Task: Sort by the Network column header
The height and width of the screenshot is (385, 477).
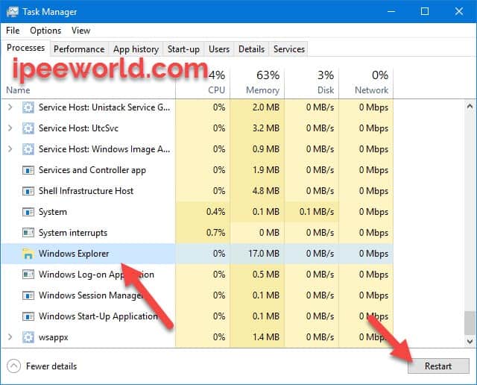Action: pos(371,90)
